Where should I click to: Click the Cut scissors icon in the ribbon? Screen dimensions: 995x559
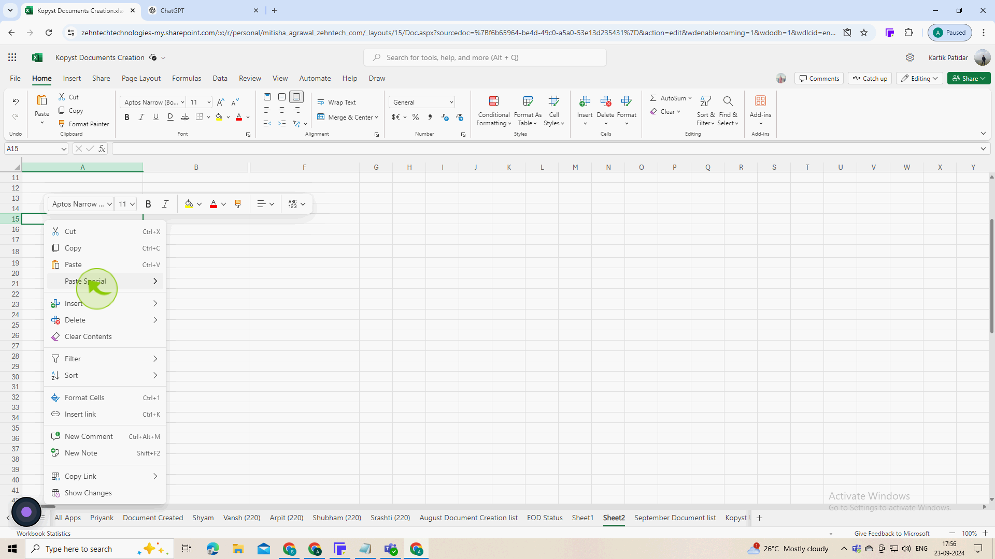62,97
